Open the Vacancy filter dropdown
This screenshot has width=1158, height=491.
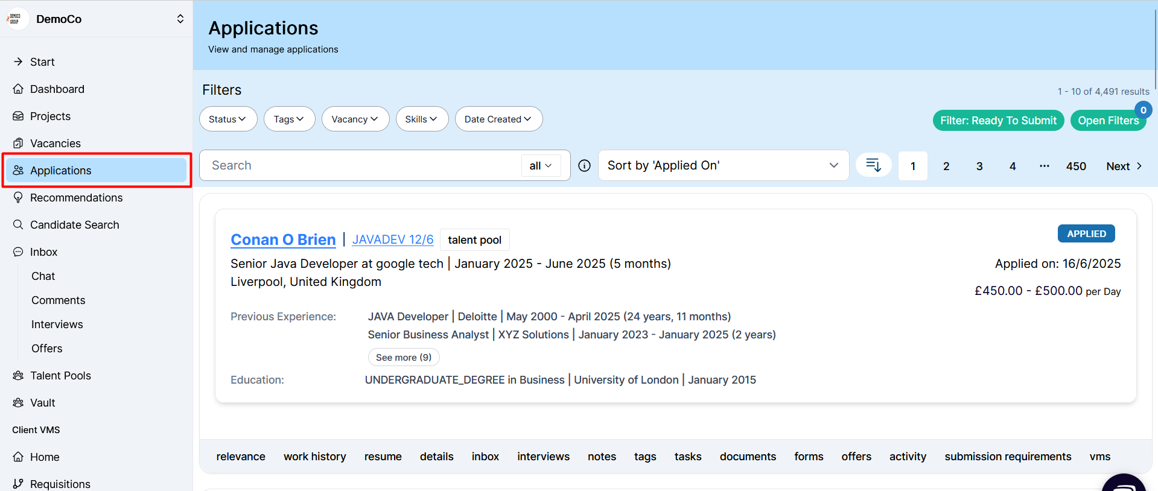point(355,119)
